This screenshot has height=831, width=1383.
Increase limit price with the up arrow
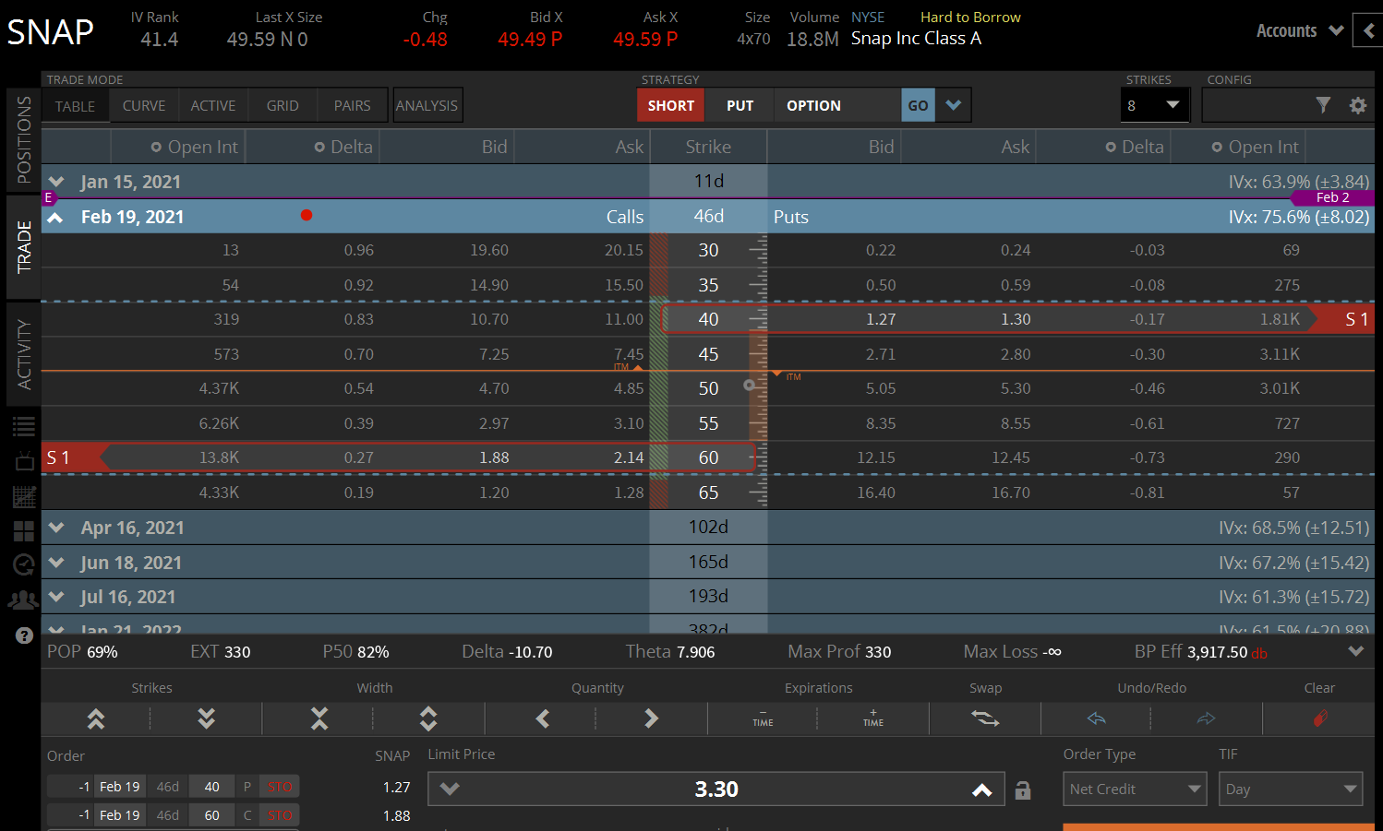click(982, 789)
